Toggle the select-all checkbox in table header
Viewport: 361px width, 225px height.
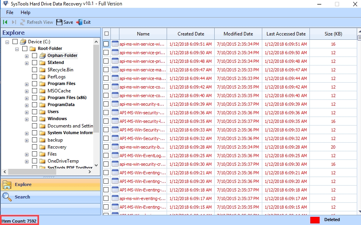click(107, 34)
